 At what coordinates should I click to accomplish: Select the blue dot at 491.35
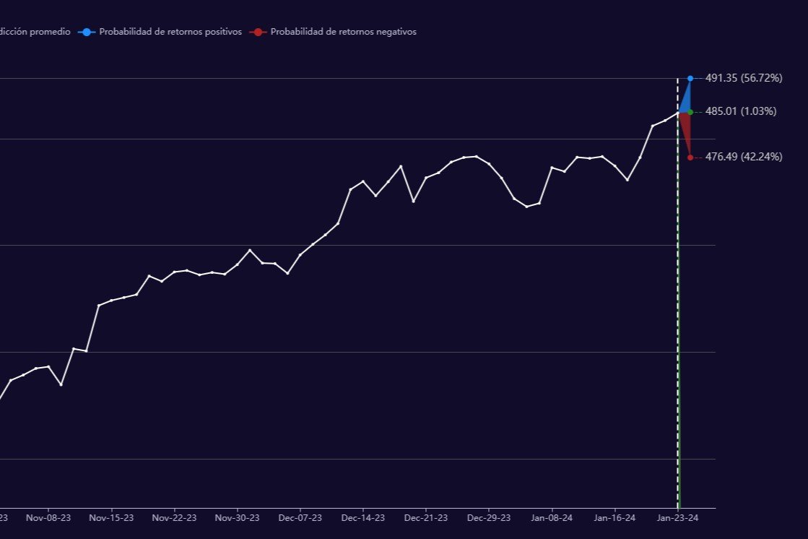click(690, 78)
